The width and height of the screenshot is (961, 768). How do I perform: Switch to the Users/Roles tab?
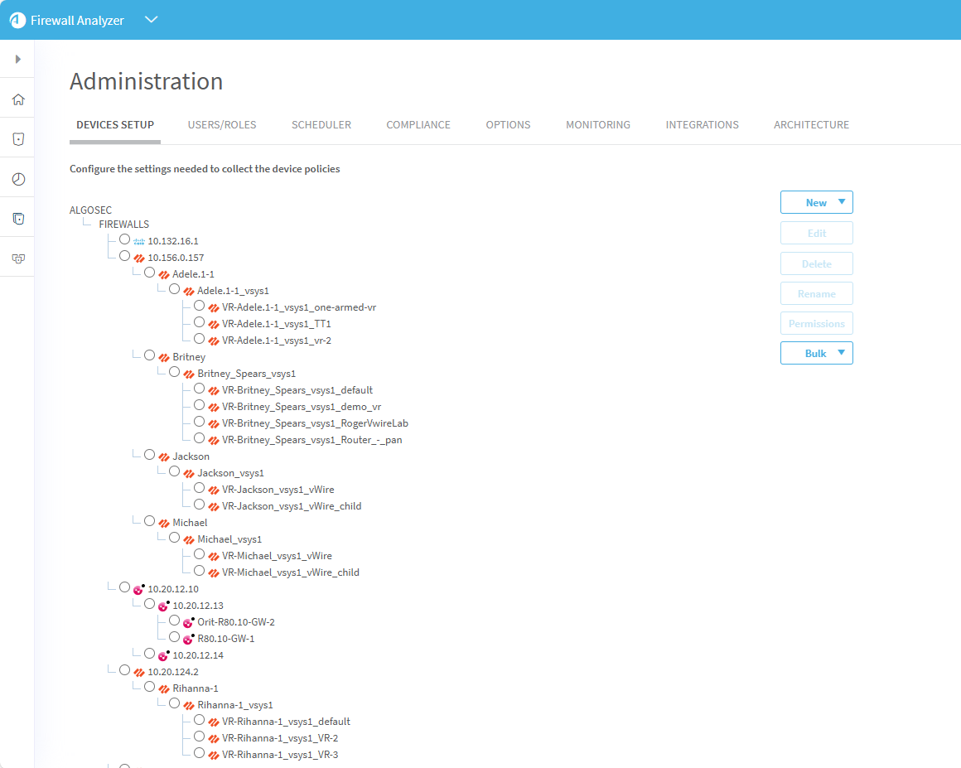pyautogui.click(x=222, y=125)
